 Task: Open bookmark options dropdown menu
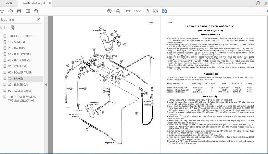(4, 27)
